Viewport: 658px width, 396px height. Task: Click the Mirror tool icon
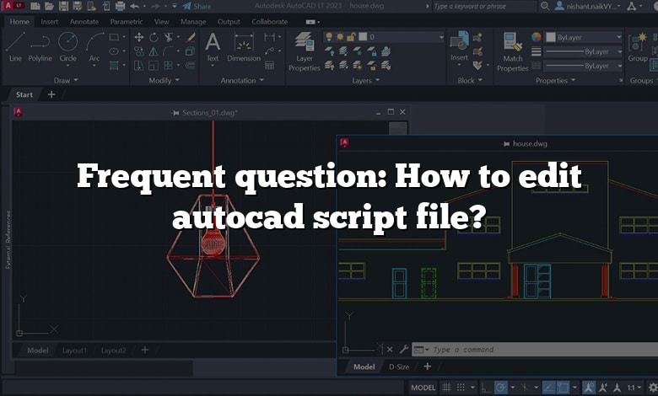154,51
